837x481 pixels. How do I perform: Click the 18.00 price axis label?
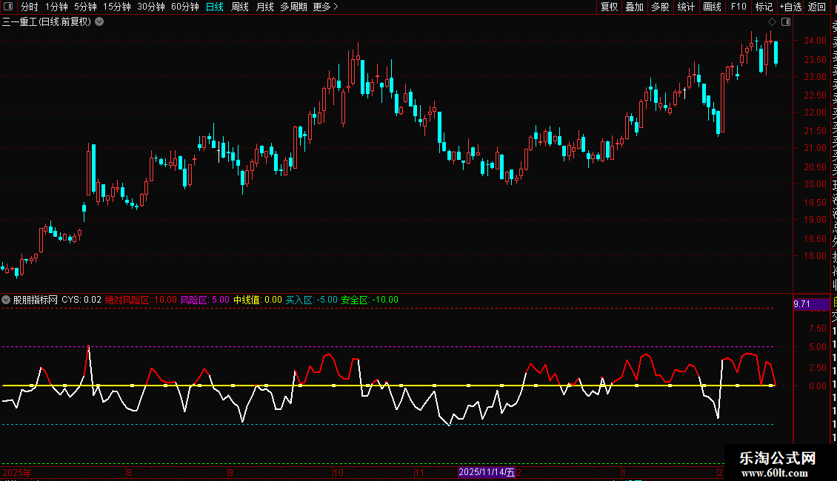coord(815,256)
